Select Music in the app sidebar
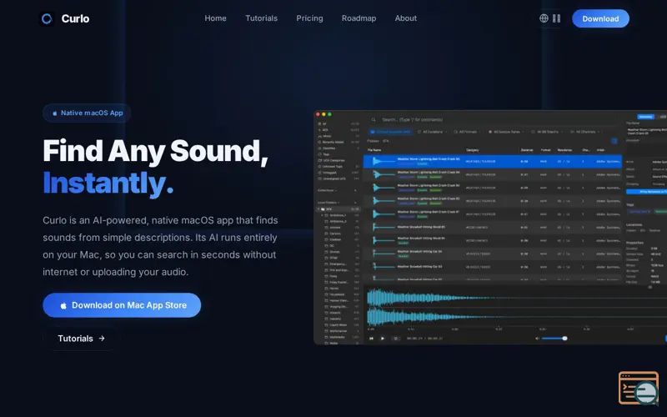This screenshot has width=667, height=417. pyautogui.click(x=339, y=136)
